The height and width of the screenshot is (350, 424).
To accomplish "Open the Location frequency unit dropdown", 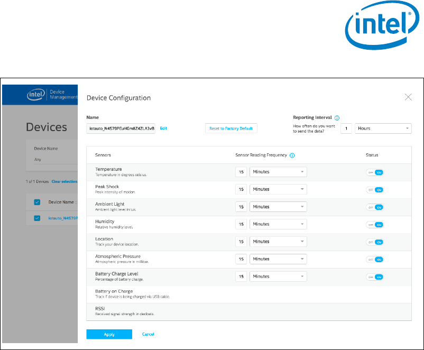I will coord(278,242).
